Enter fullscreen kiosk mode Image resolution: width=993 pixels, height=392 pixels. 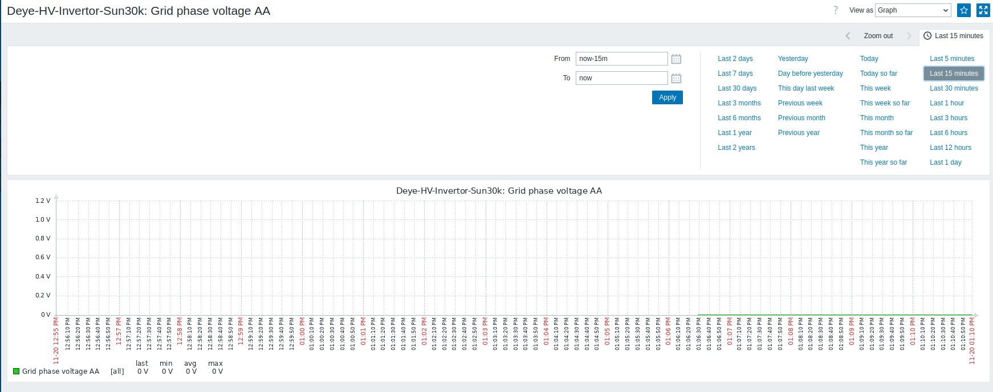pyautogui.click(x=983, y=10)
